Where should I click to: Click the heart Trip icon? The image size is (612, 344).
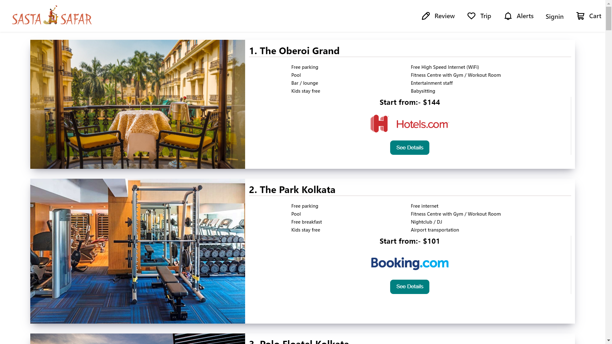click(x=471, y=16)
